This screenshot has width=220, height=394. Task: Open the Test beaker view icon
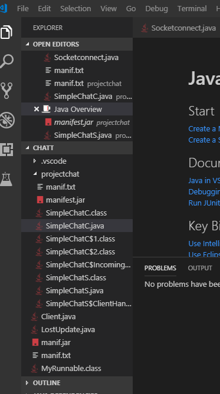point(6,179)
